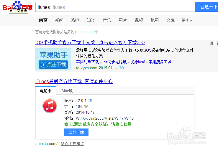The height and width of the screenshot is (150, 218).
Task: Open the 苹果瘦身工具 sublink
Action: pyautogui.click(x=160, y=62)
